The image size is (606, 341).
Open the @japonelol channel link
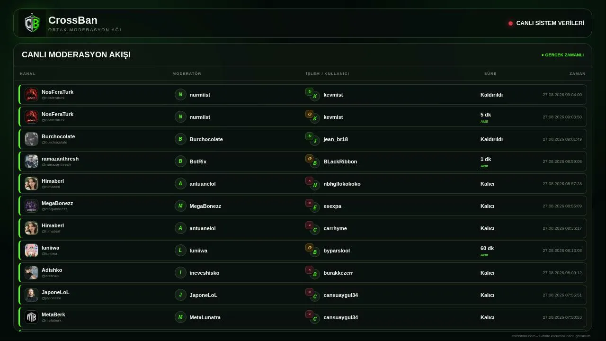51,298
